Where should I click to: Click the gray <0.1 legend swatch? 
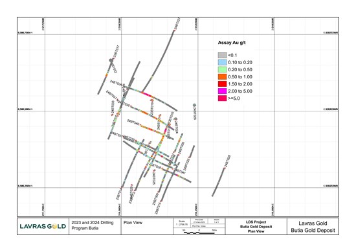[x=222, y=55]
